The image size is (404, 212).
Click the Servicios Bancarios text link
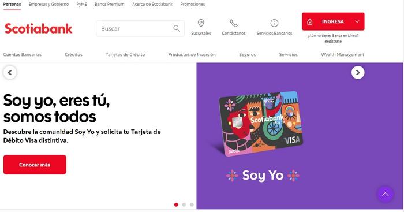coord(274,34)
